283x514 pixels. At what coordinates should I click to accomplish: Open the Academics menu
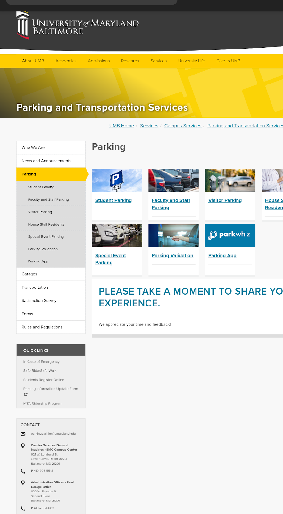coord(66,61)
